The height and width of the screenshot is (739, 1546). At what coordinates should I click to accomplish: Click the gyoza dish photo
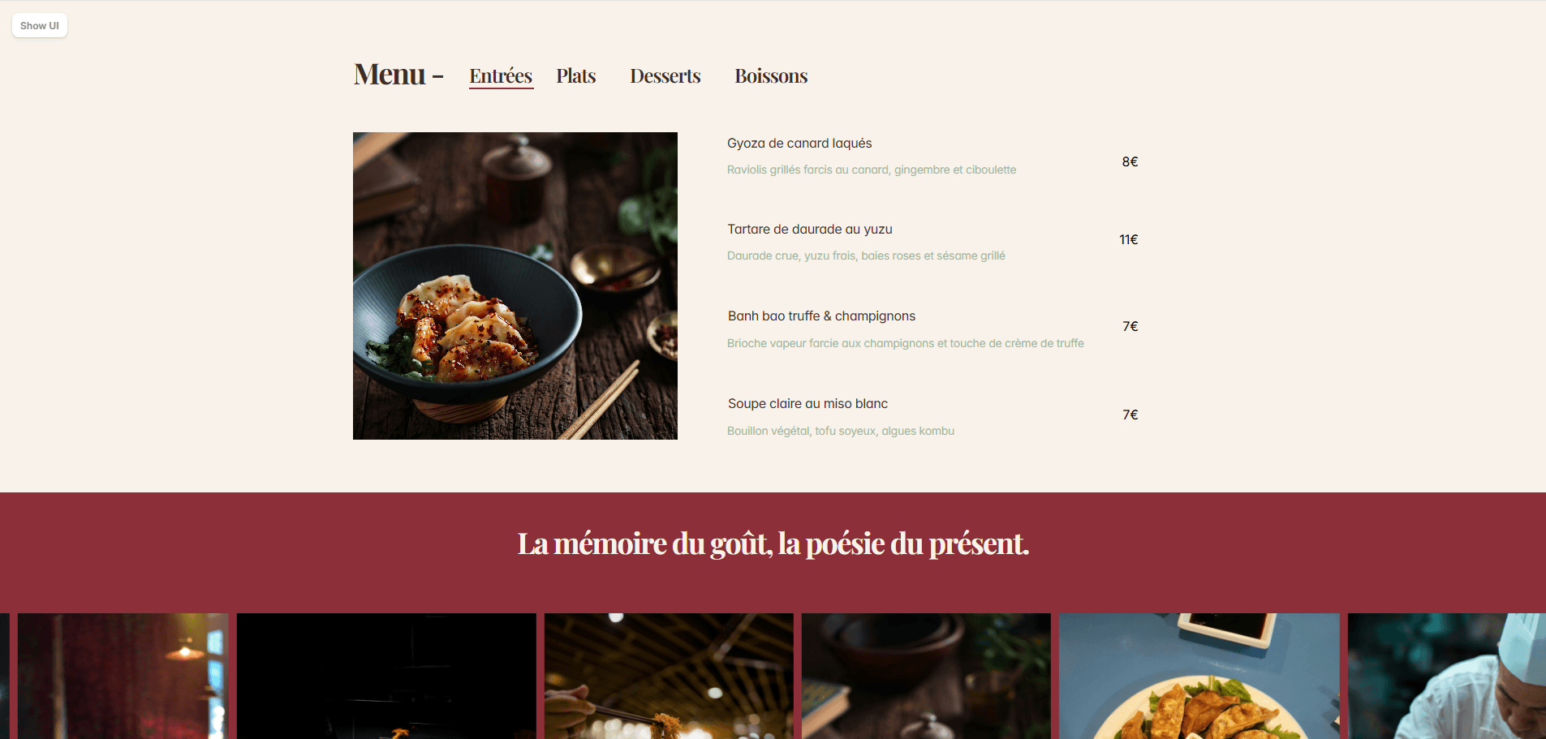[x=515, y=286]
